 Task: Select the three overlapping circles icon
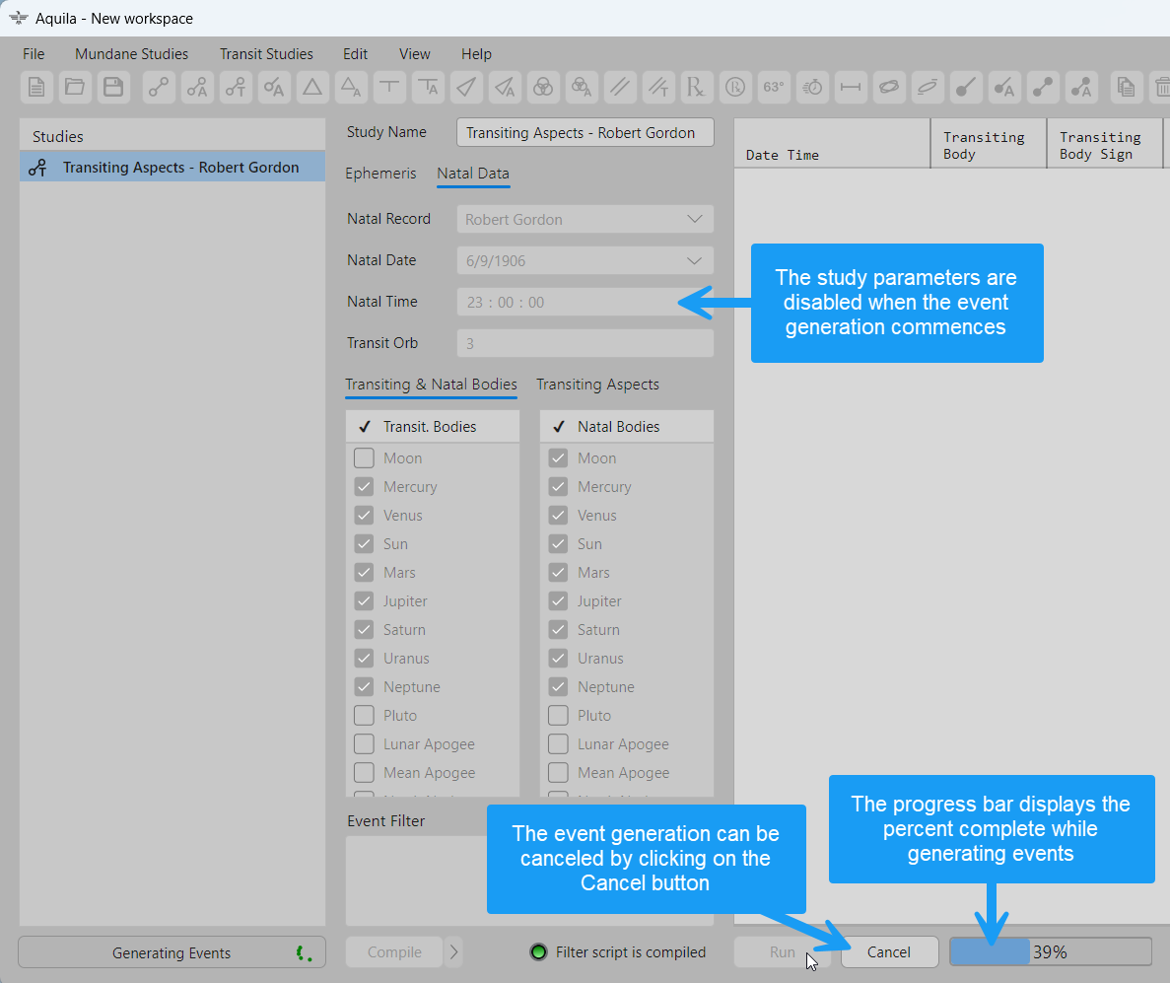[543, 88]
